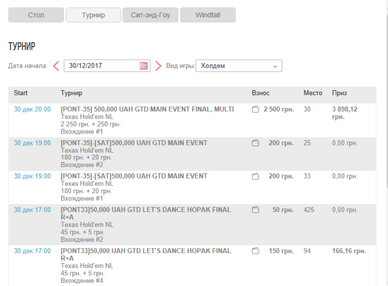This screenshot has height=286, width=388.
Task: Switch to the Windfall tab
Action: click(208, 15)
